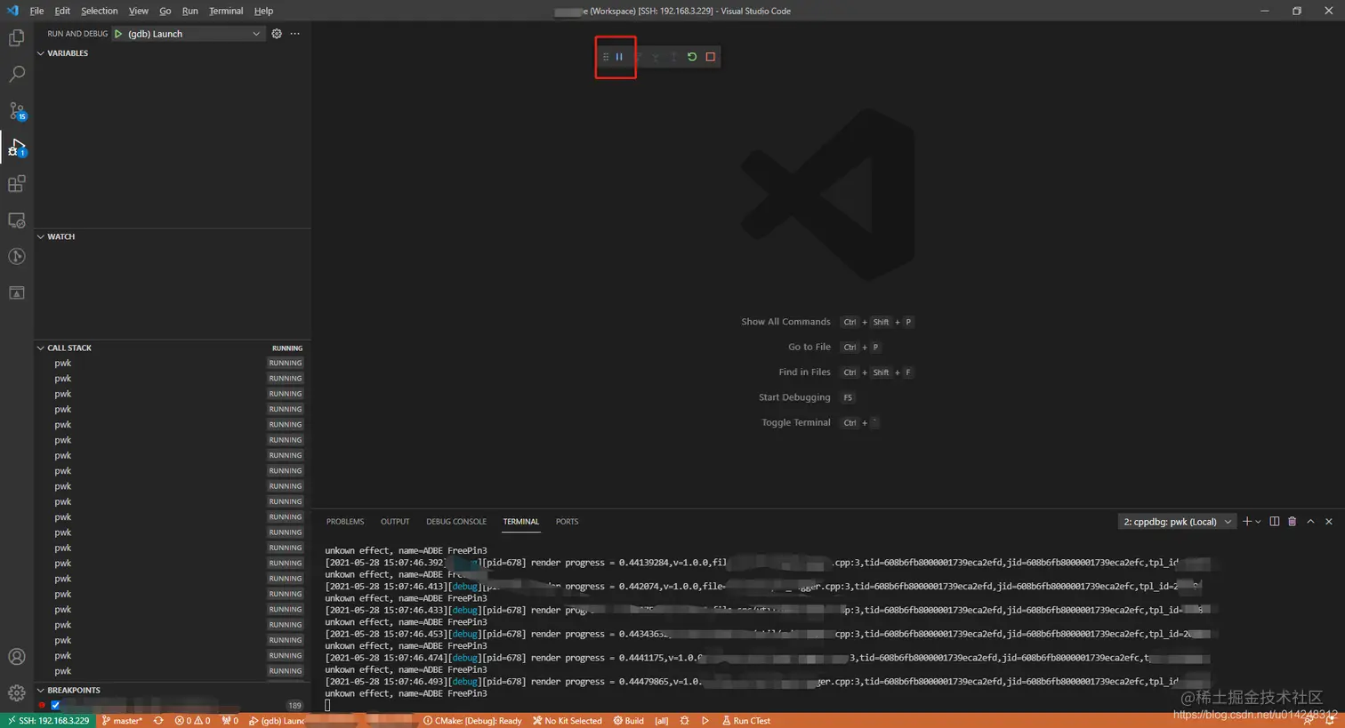
Task: Open Search in the activity bar
Action: pos(16,75)
